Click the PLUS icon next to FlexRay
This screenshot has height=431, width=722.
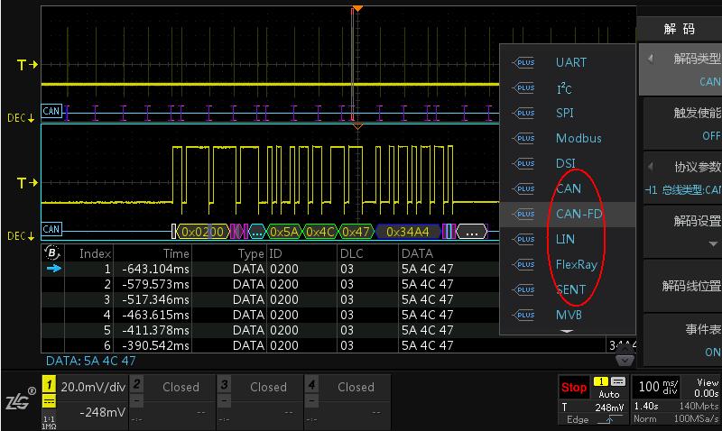coord(523,264)
